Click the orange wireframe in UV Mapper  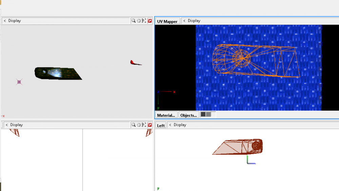tap(256, 61)
